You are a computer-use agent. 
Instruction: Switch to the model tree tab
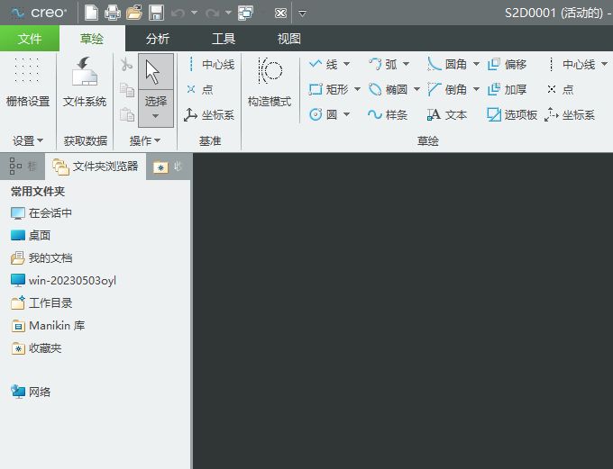pos(23,167)
